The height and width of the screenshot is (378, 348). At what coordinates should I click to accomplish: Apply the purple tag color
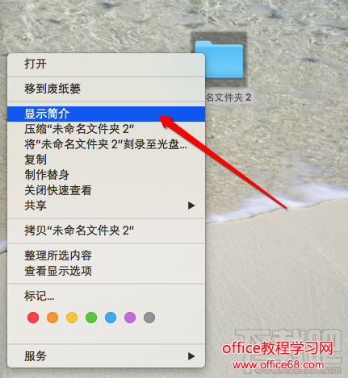click(x=130, y=318)
